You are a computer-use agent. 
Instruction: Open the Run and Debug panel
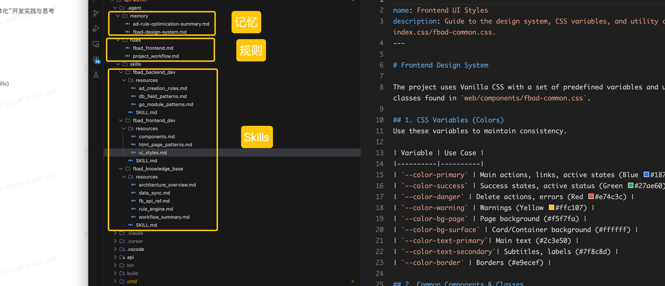[96, 29]
